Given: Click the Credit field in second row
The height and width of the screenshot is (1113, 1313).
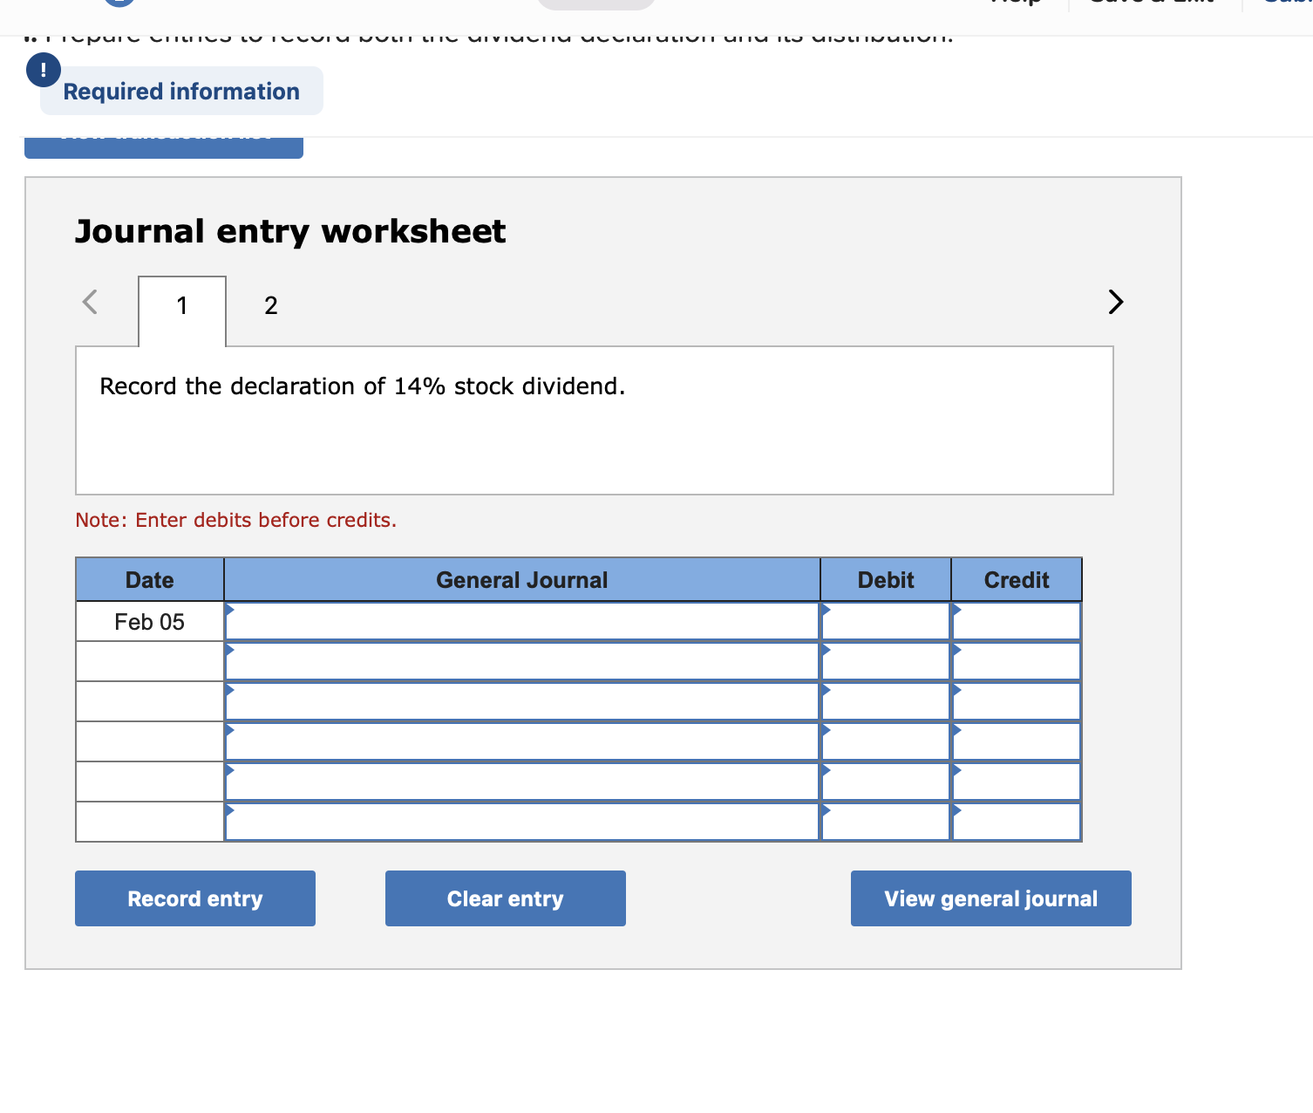Looking at the screenshot, I should tap(1017, 662).
